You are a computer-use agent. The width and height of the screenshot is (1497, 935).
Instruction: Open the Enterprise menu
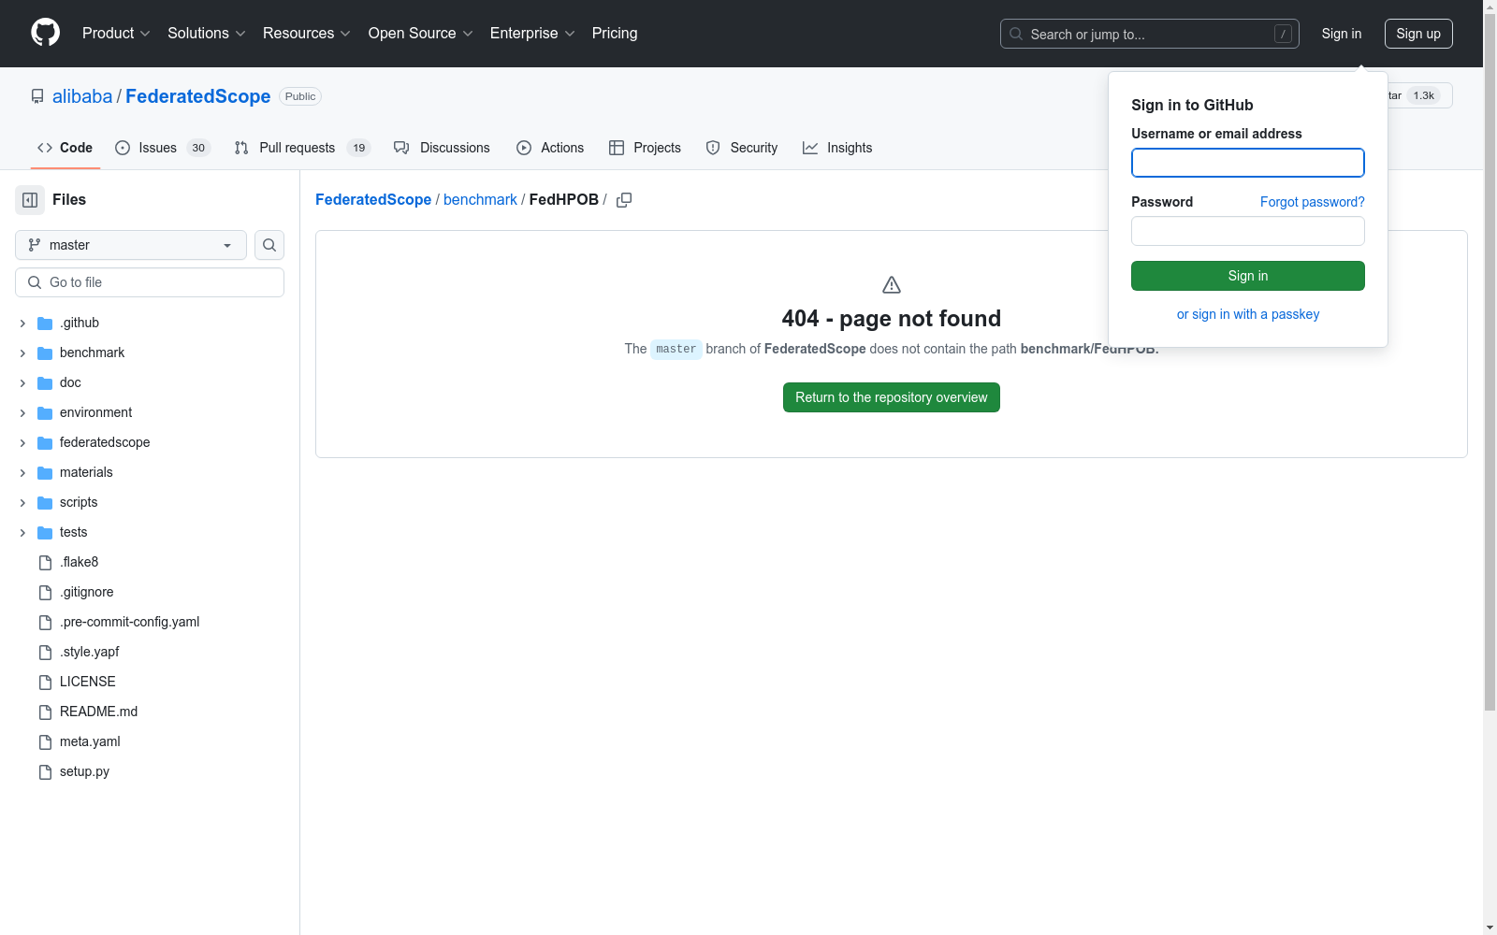532,34
